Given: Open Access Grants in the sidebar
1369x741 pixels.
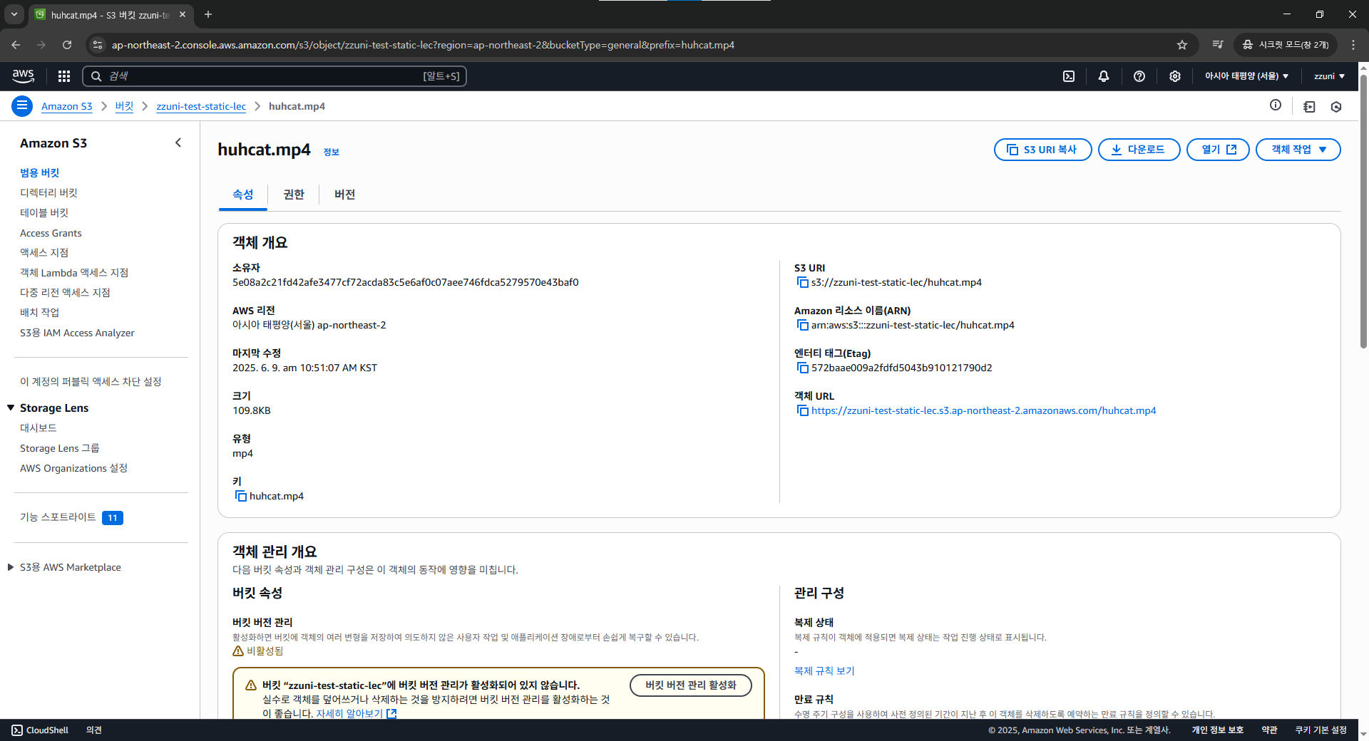Looking at the screenshot, I should pyautogui.click(x=51, y=233).
